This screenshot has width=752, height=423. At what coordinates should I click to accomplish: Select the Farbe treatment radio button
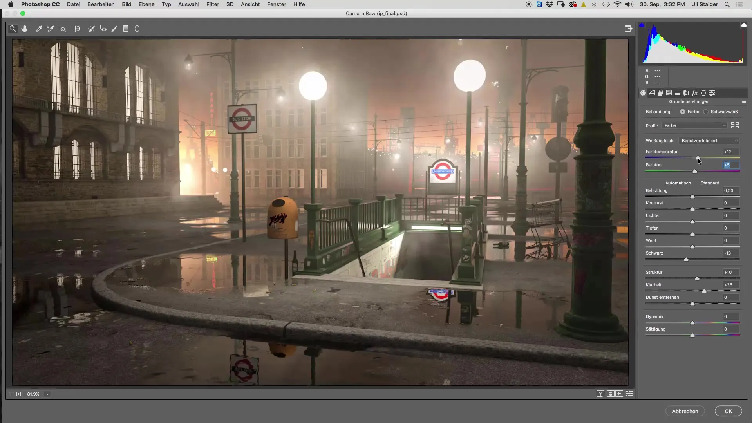point(683,112)
